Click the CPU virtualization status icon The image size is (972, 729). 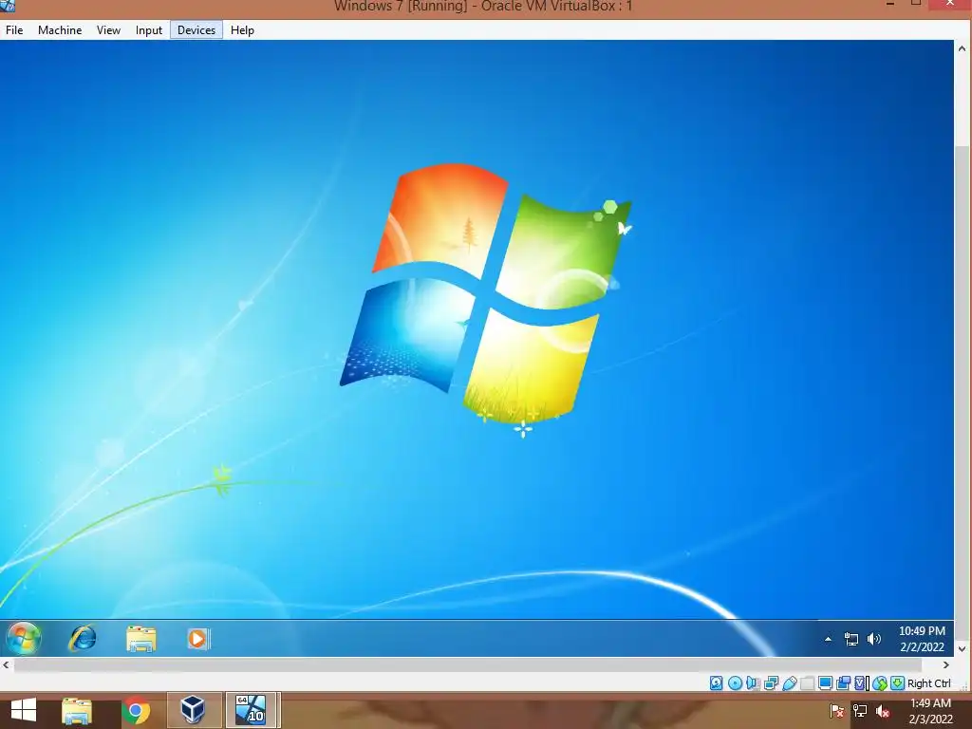(x=862, y=683)
